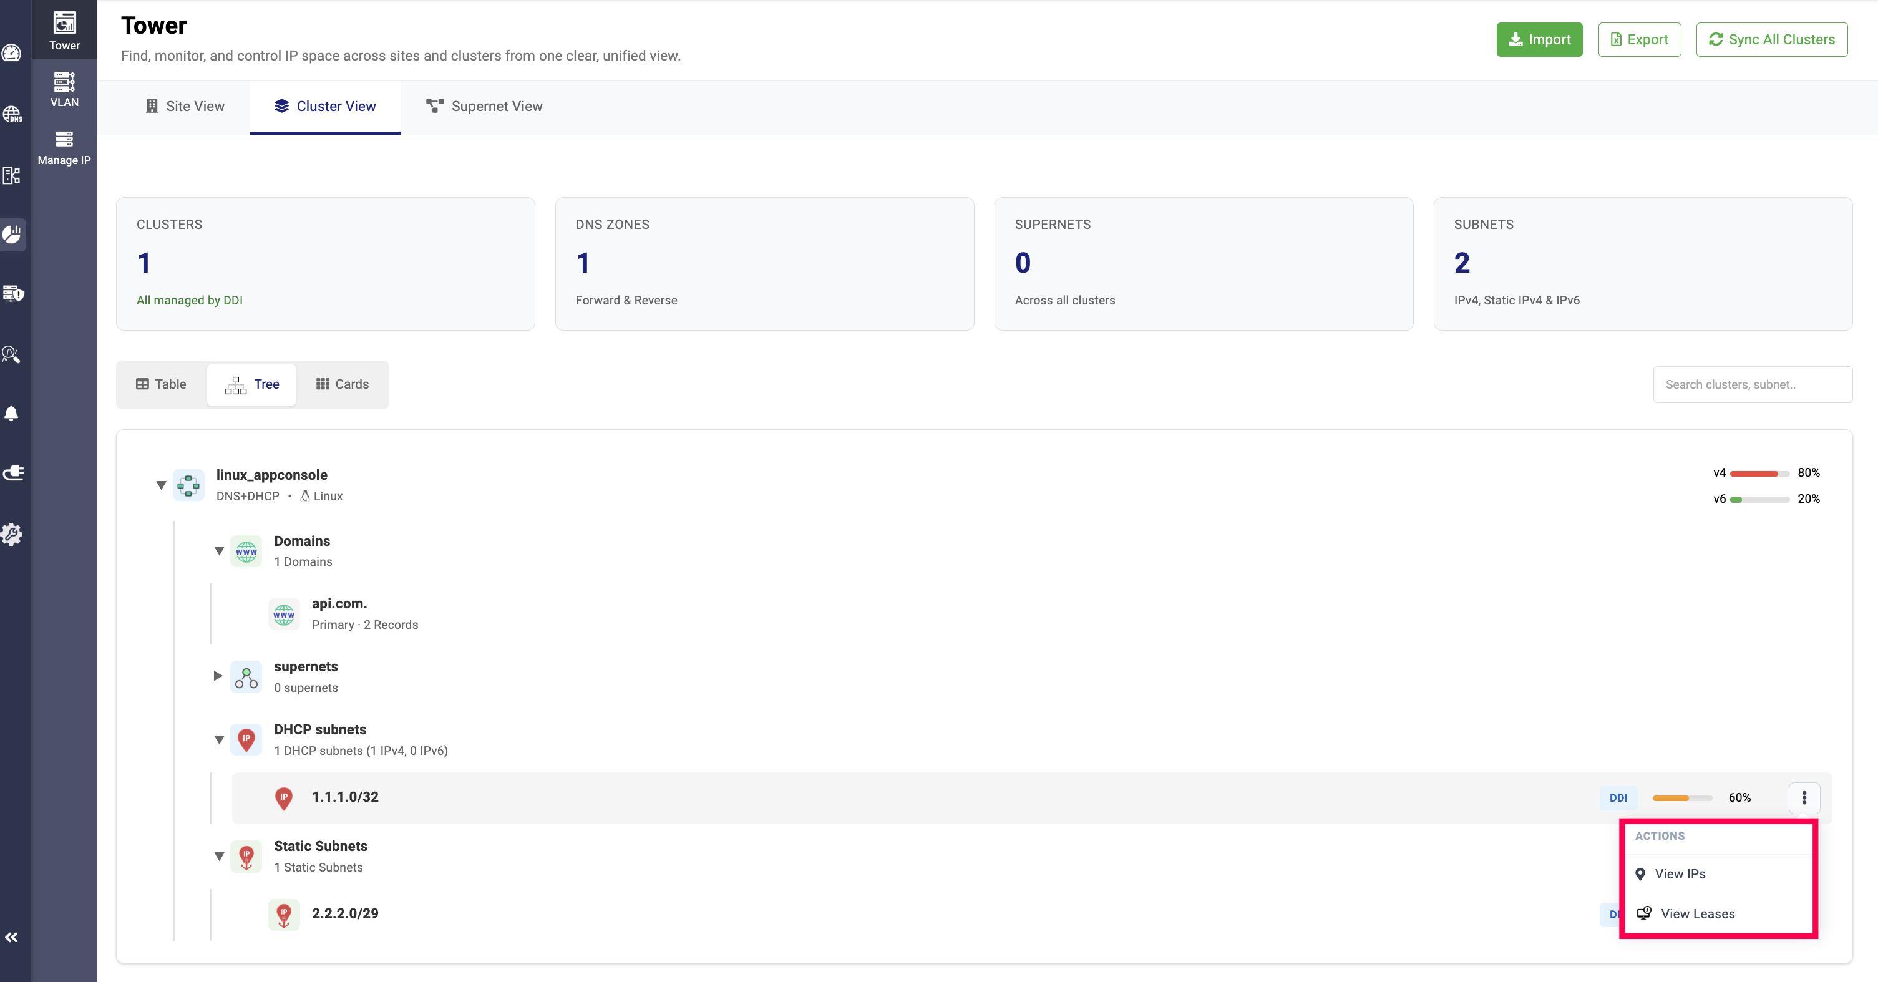The width and height of the screenshot is (1878, 982).
Task: Open the settings gear sidebar icon
Action: pos(12,535)
